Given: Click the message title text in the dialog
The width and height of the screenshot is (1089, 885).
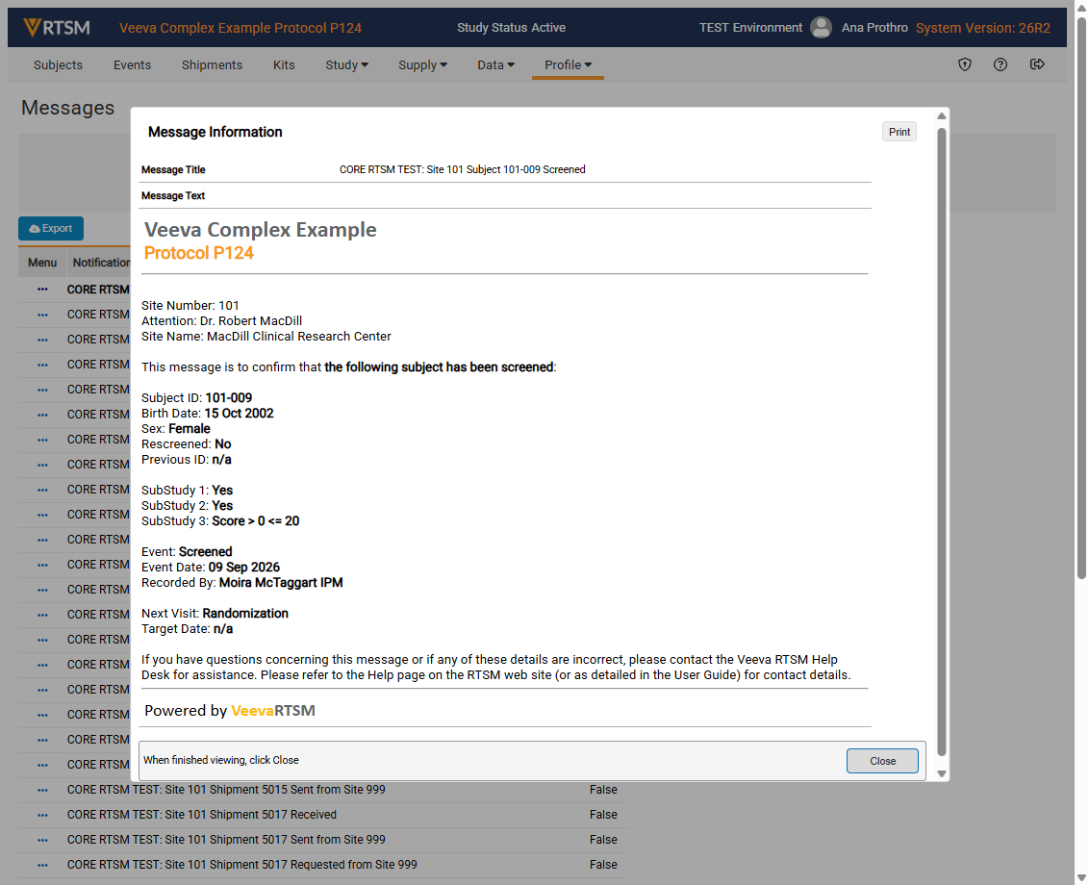Looking at the screenshot, I should click(463, 169).
